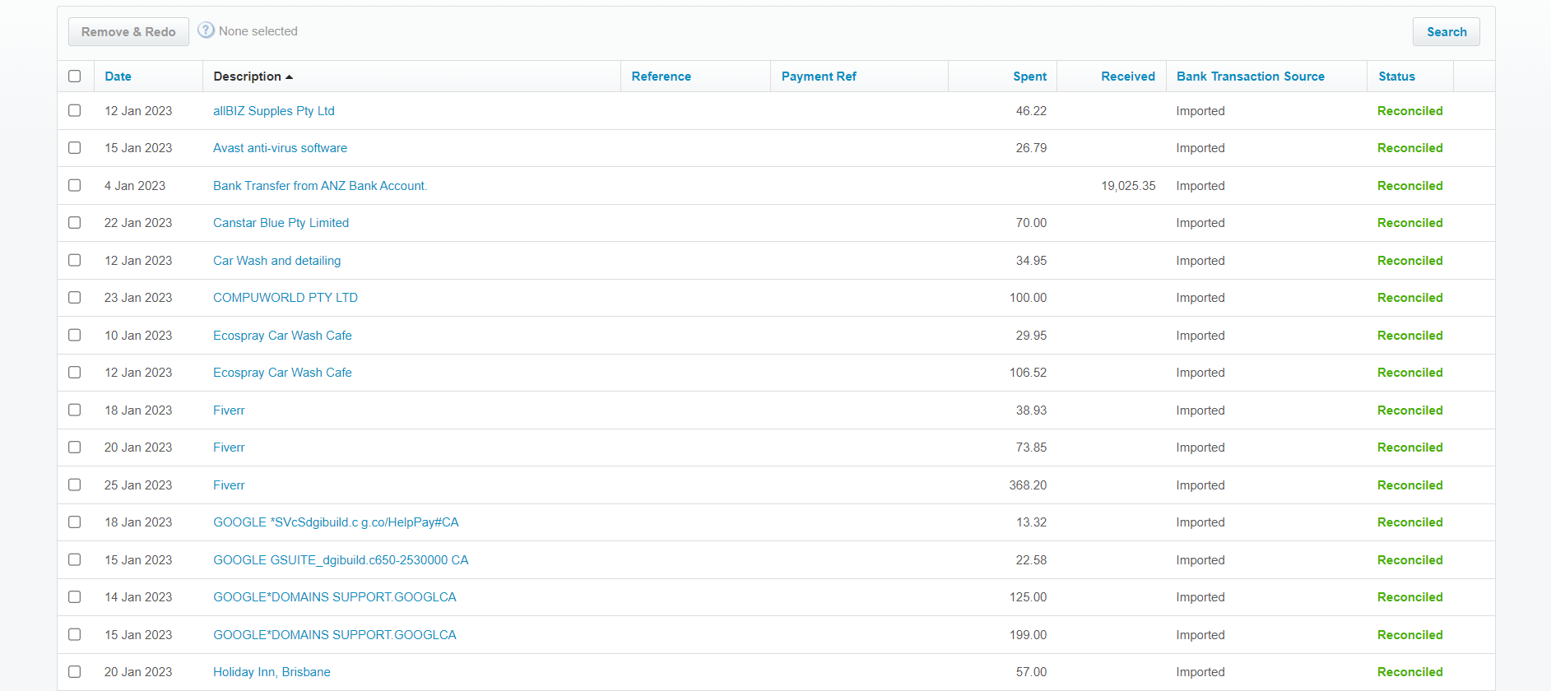Click the help question mark icon
Viewport: 1551px width, 691px height.
[206, 30]
